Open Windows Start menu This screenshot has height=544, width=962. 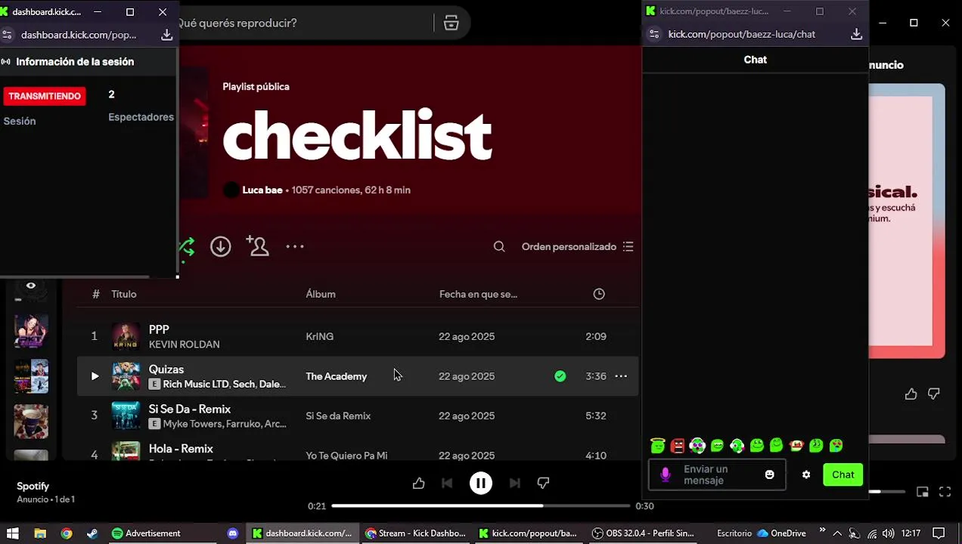pyautogui.click(x=13, y=533)
